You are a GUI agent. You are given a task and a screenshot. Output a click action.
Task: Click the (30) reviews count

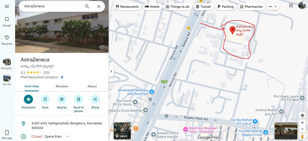point(46,73)
